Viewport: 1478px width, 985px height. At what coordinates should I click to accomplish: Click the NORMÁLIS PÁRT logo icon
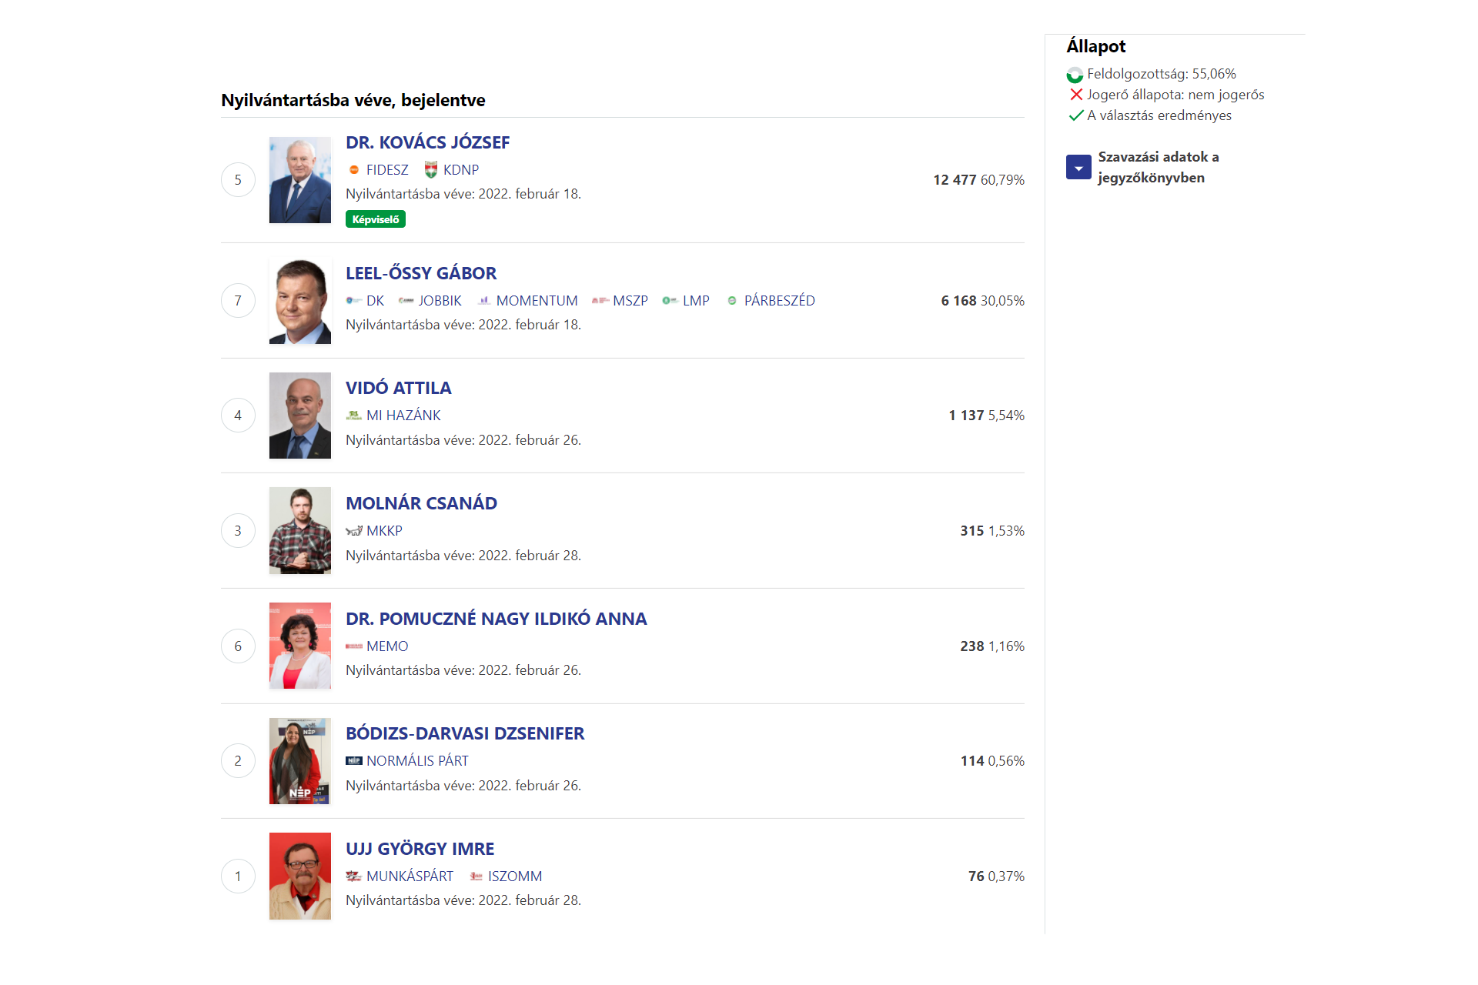click(354, 761)
